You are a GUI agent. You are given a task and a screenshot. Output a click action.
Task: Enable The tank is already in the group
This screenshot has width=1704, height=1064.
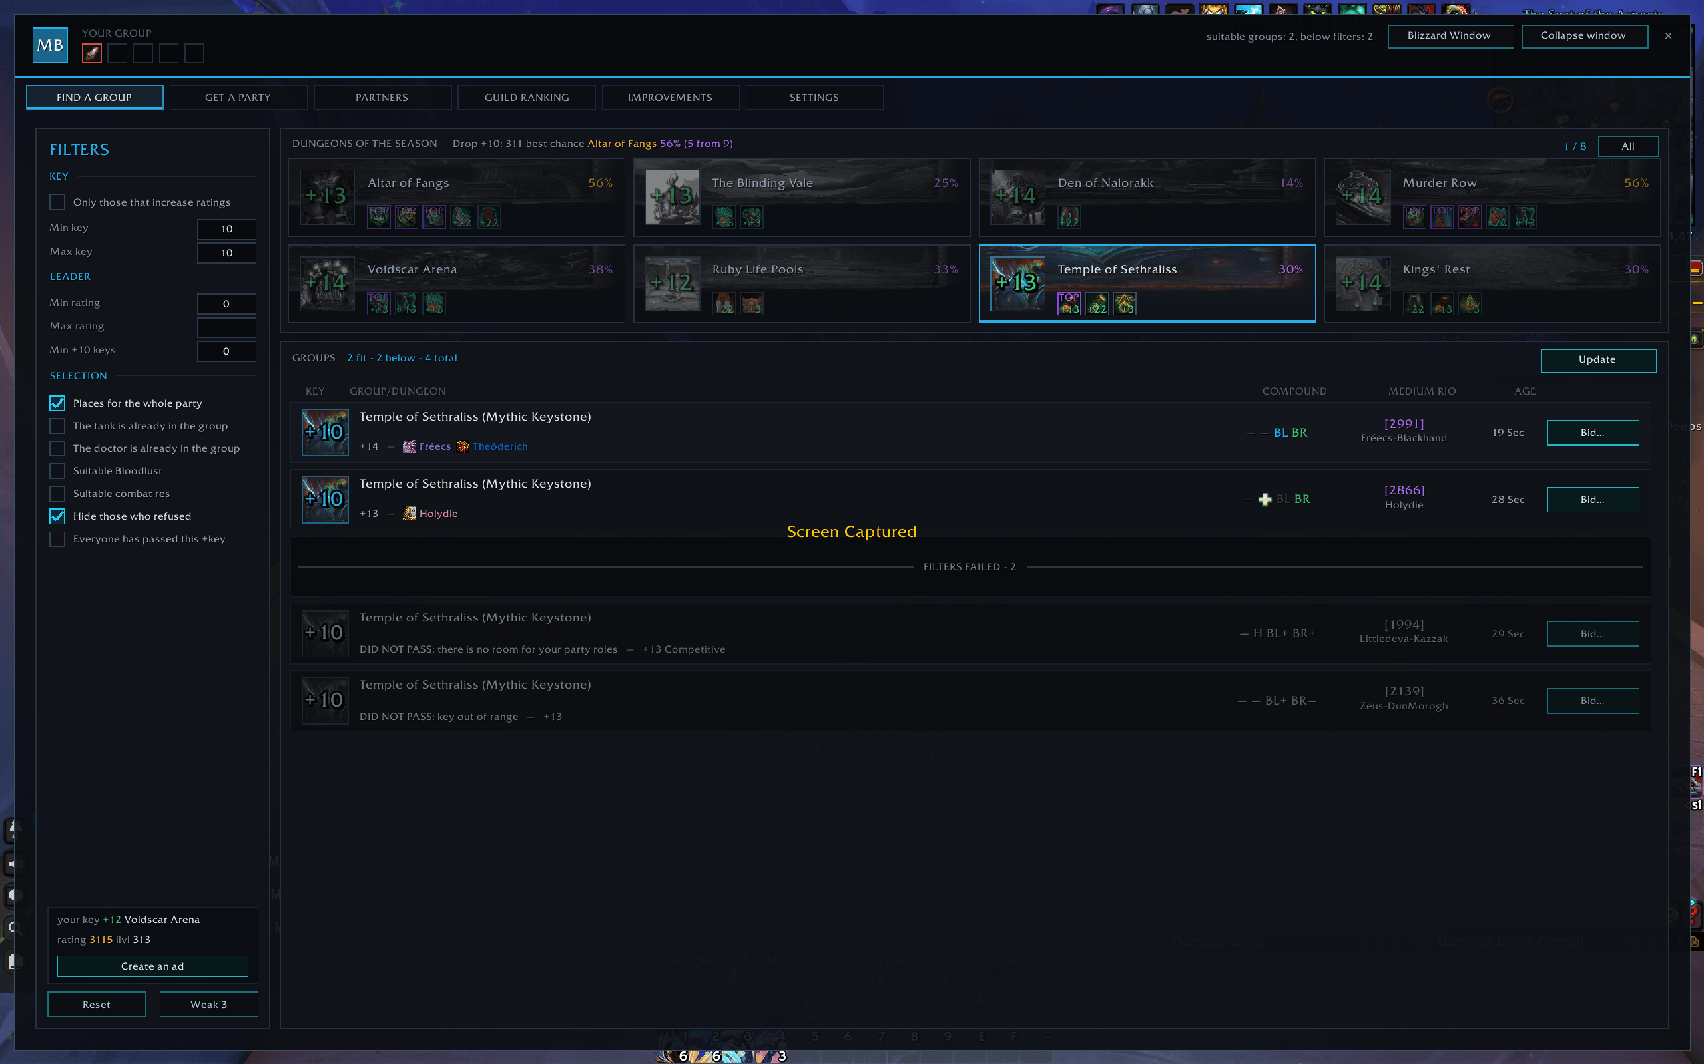pos(57,426)
